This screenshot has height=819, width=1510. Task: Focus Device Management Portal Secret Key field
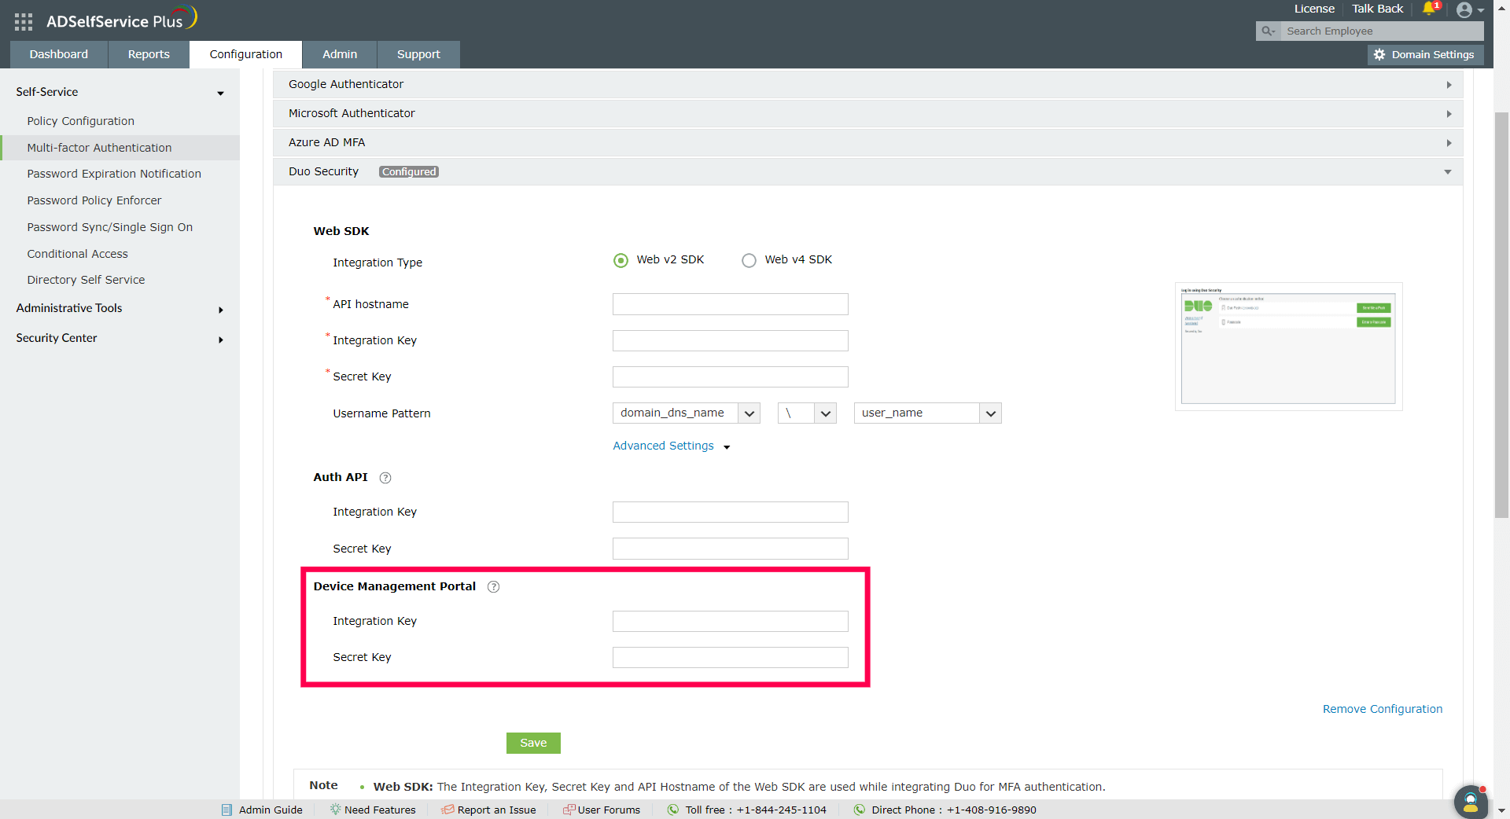(731, 657)
